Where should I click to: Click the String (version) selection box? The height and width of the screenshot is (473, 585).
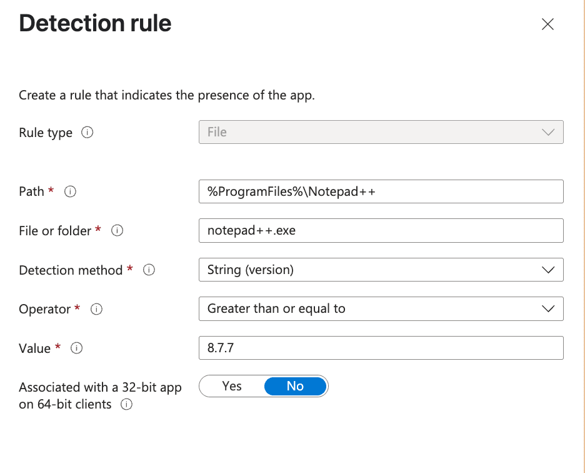pyautogui.click(x=381, y=270)
